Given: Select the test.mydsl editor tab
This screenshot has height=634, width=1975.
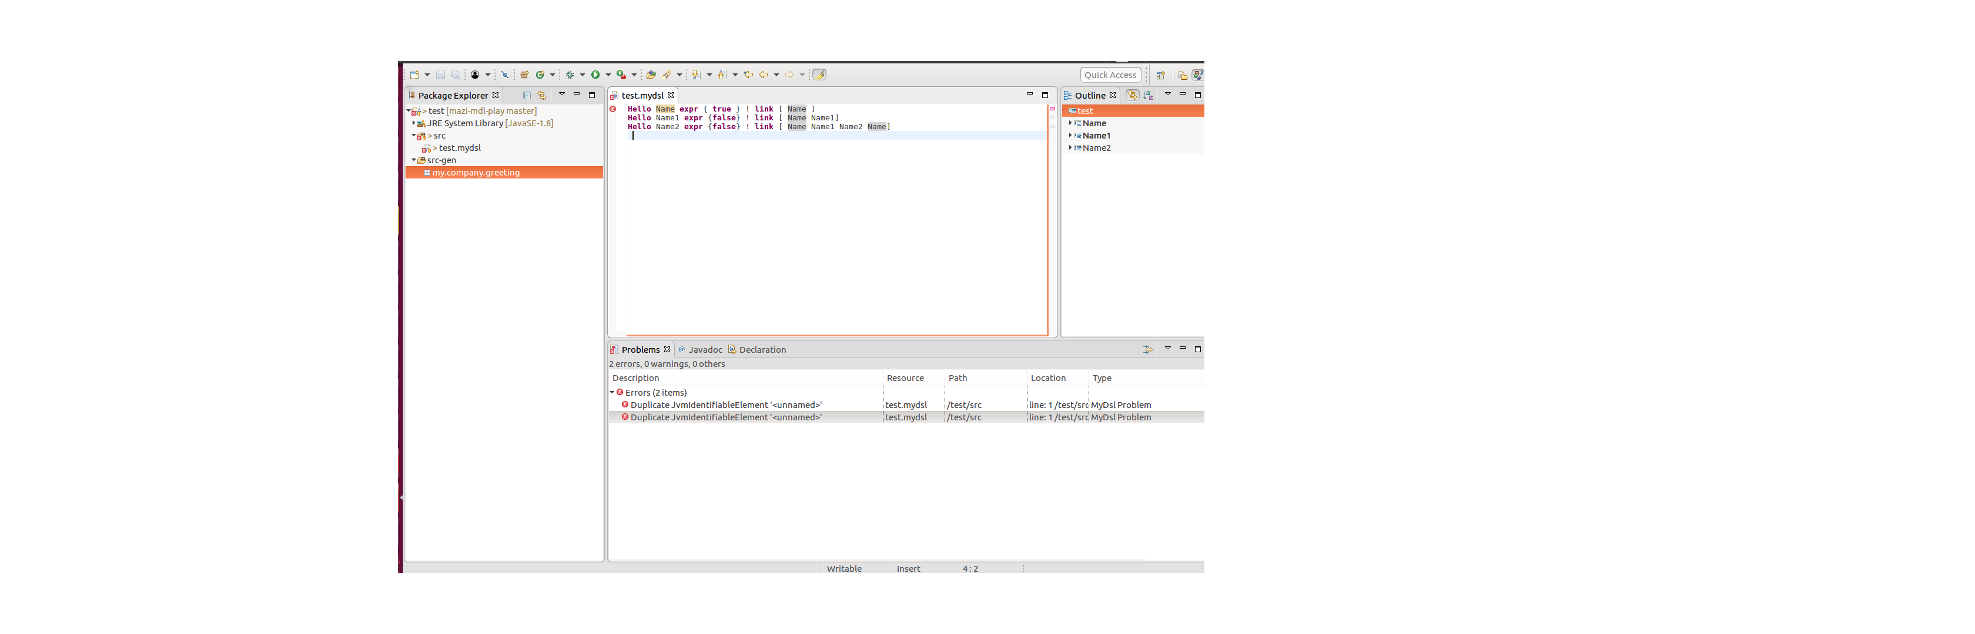Looking at the screenshot, I should tap(642, 96).
